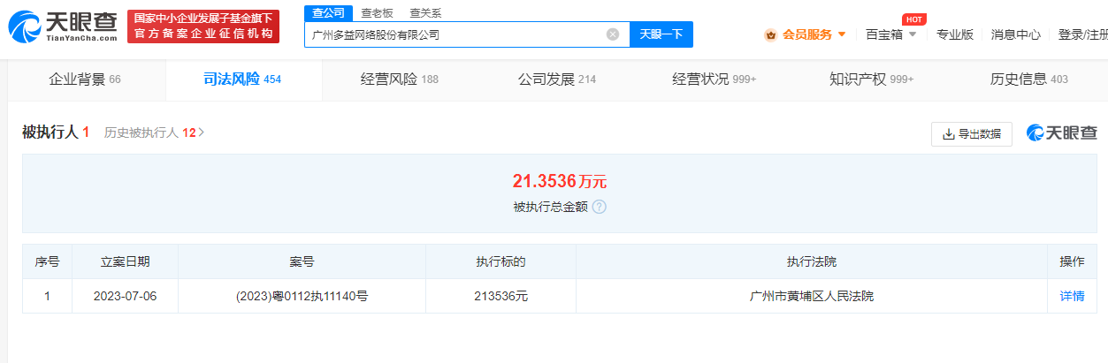Open the TianYanCha logo homepage
The width and height of the screenshot is (1108, 363).
(x=62, y=26)
